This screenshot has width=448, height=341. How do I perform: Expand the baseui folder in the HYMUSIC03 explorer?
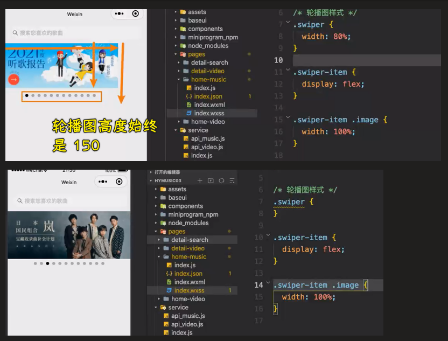click(x=156, y=198)
